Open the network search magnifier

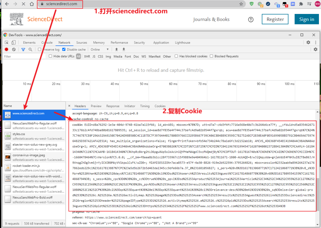coord(30,50)
